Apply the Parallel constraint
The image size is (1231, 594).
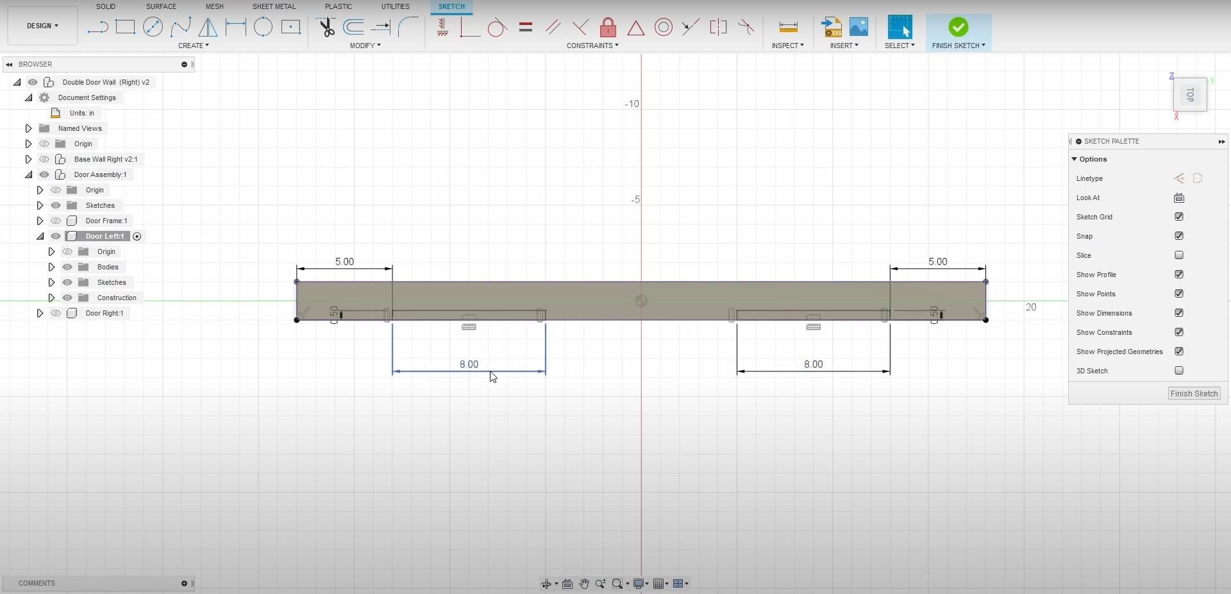553,27
